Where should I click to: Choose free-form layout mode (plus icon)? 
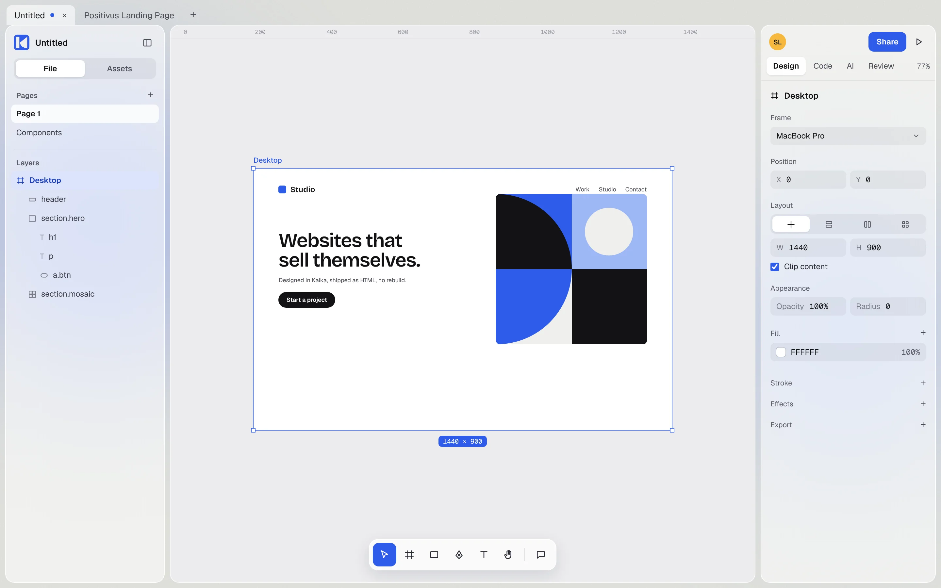[x=790, y=224]
